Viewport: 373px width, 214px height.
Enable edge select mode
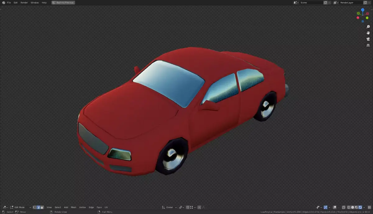(39, 207)
